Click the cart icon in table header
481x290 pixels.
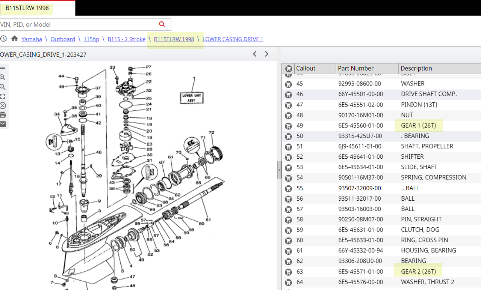(x=288, y=69)
